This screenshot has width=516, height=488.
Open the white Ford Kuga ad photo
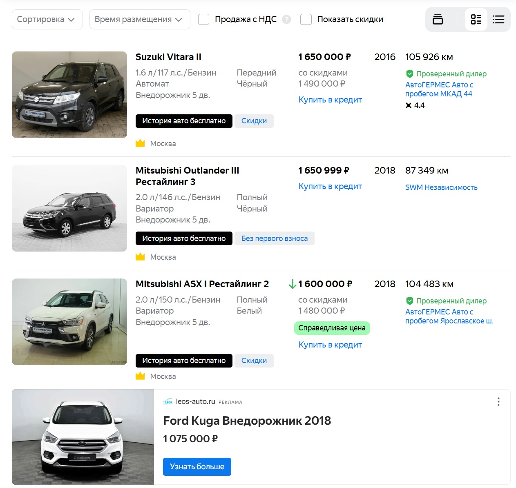pos(83,437)
